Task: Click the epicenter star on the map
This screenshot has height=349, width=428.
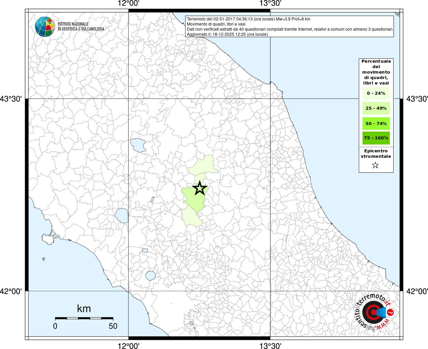Action: tap(200, 188)
